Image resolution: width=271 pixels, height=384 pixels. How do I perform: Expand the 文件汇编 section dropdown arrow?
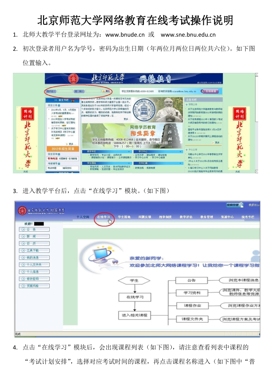[x=181, y=163]
